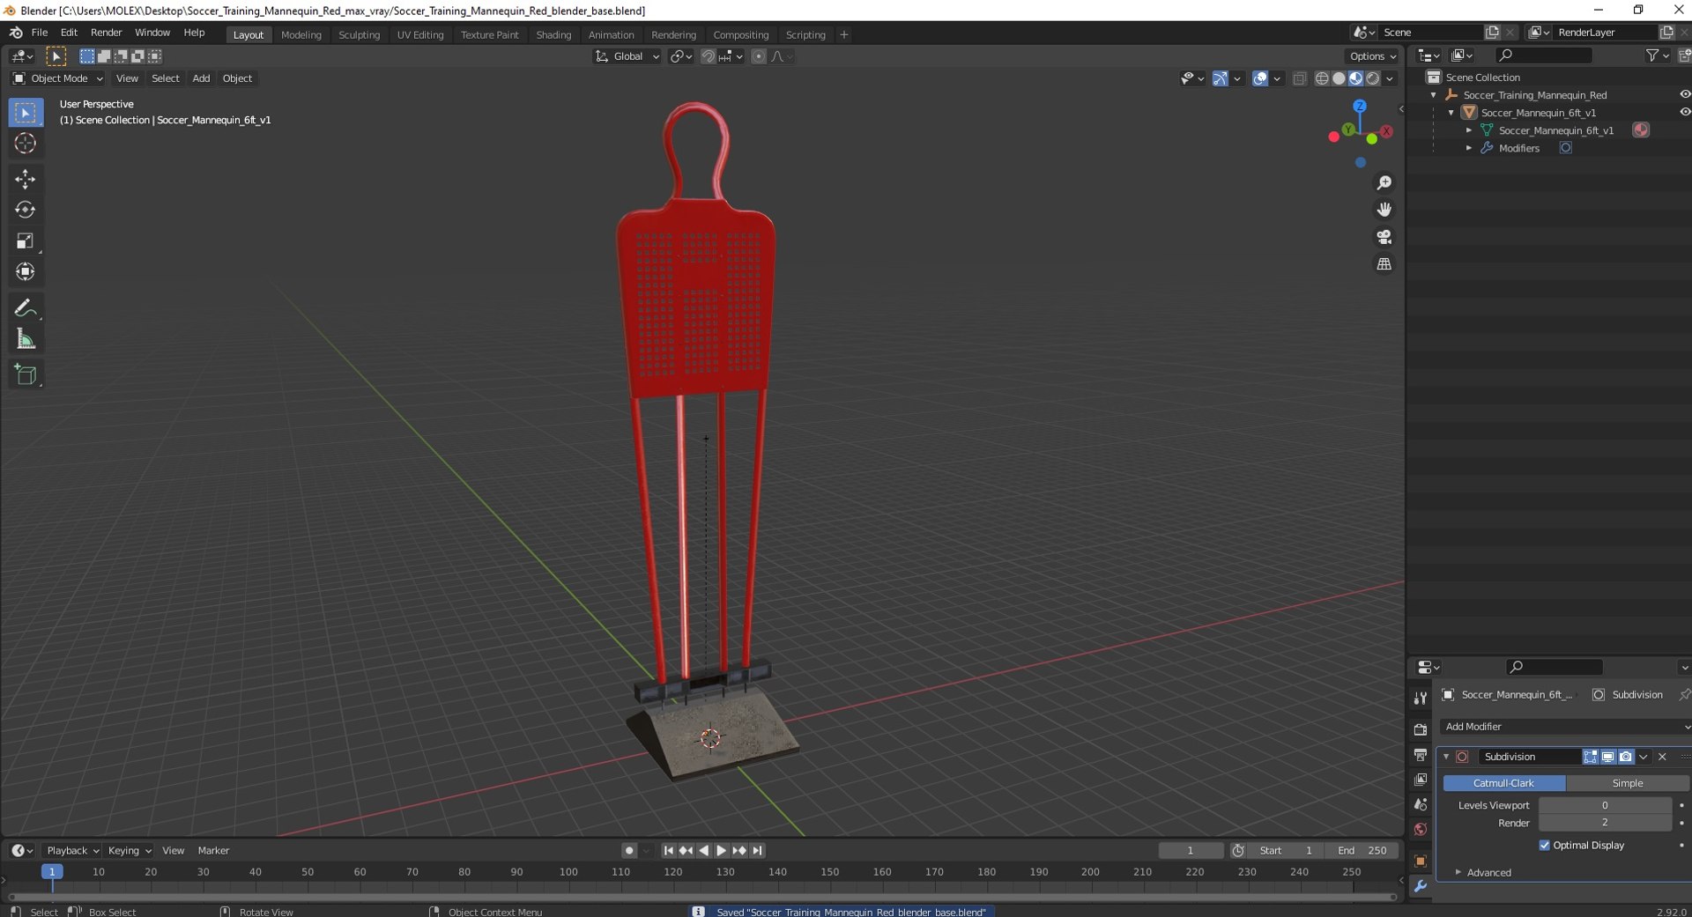Toggle X-ray display mode
Image resolution: width=1692 pixels, height=917 pixels.
1300,78
